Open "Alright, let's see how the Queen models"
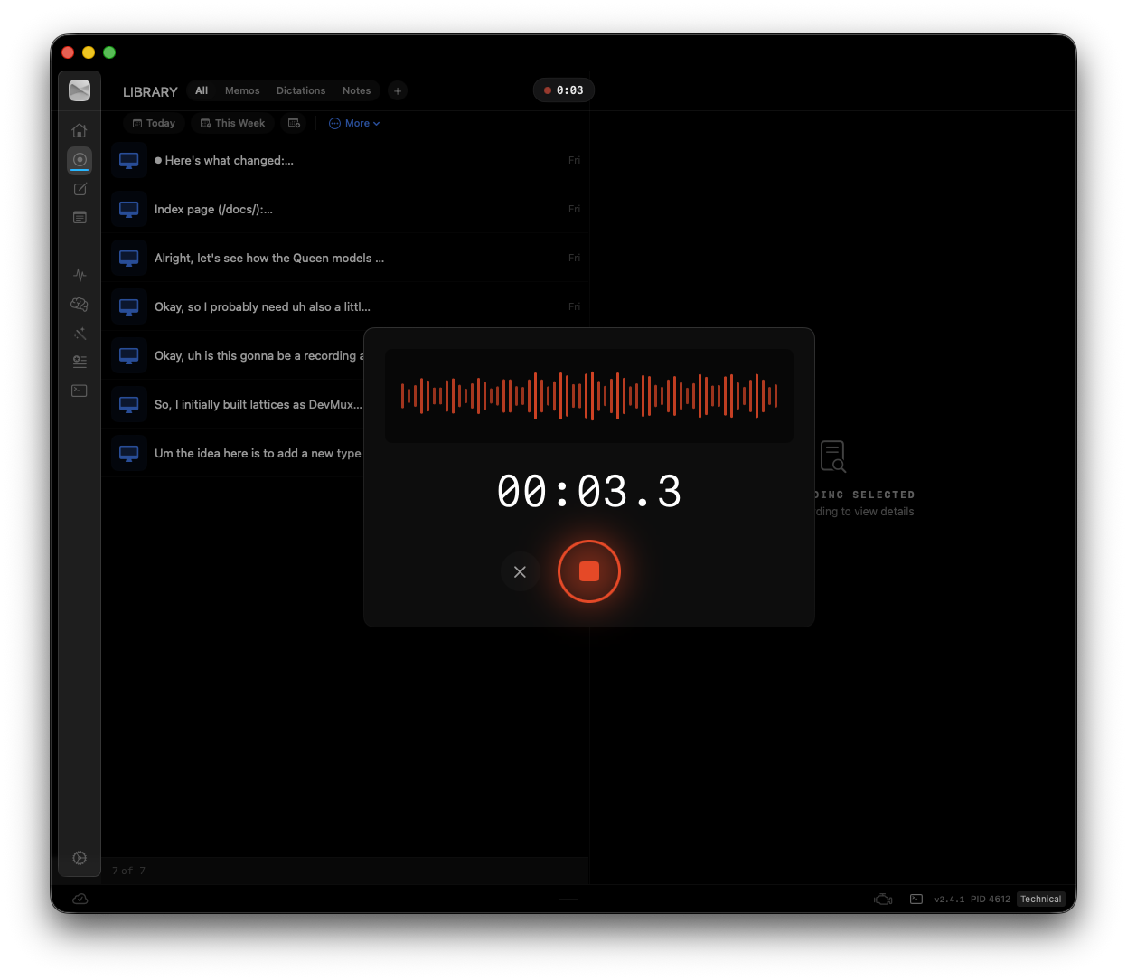The image size is (1127, 980). point(345,258)
